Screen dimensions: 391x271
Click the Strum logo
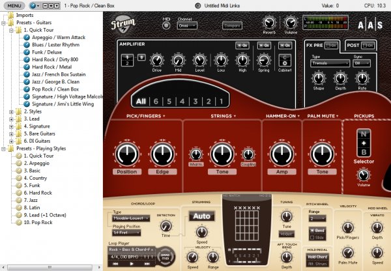(123, 25)
